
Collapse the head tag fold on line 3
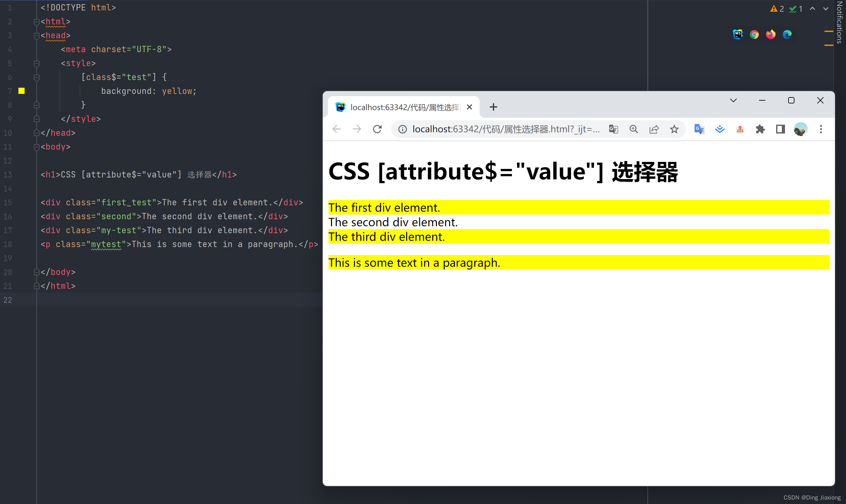tap(37, 36)
